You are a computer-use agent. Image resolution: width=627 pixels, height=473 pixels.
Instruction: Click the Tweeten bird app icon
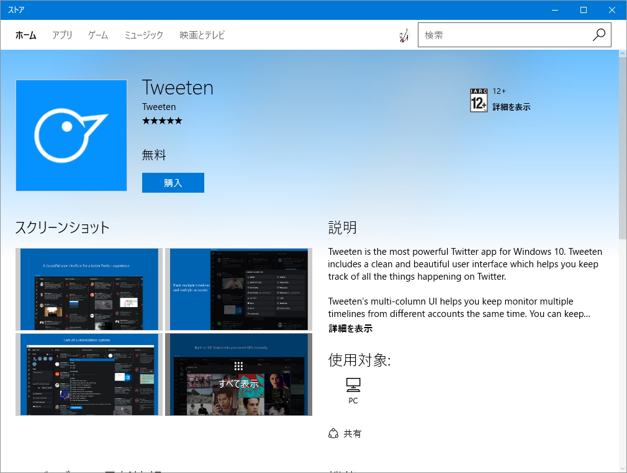pos(71,135)
